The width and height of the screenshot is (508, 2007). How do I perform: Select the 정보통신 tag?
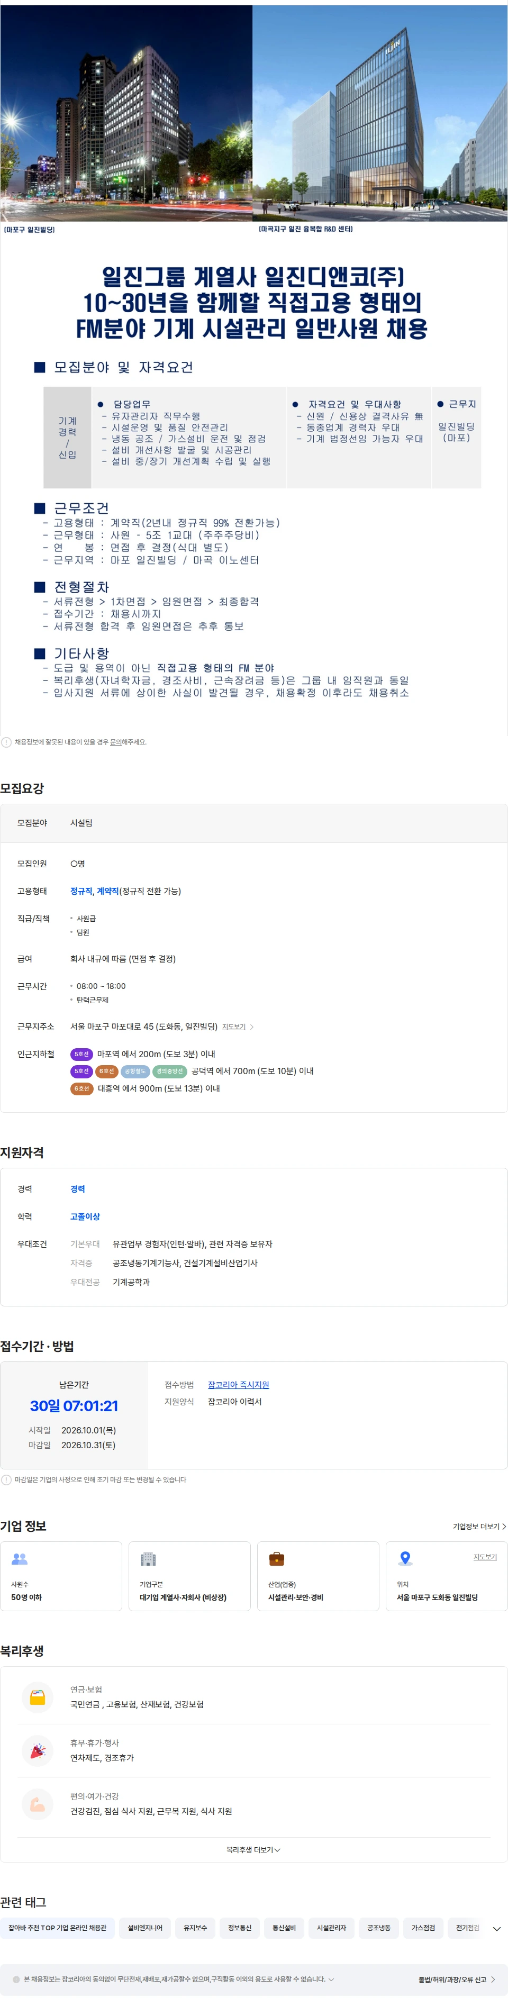[239, 1928]
